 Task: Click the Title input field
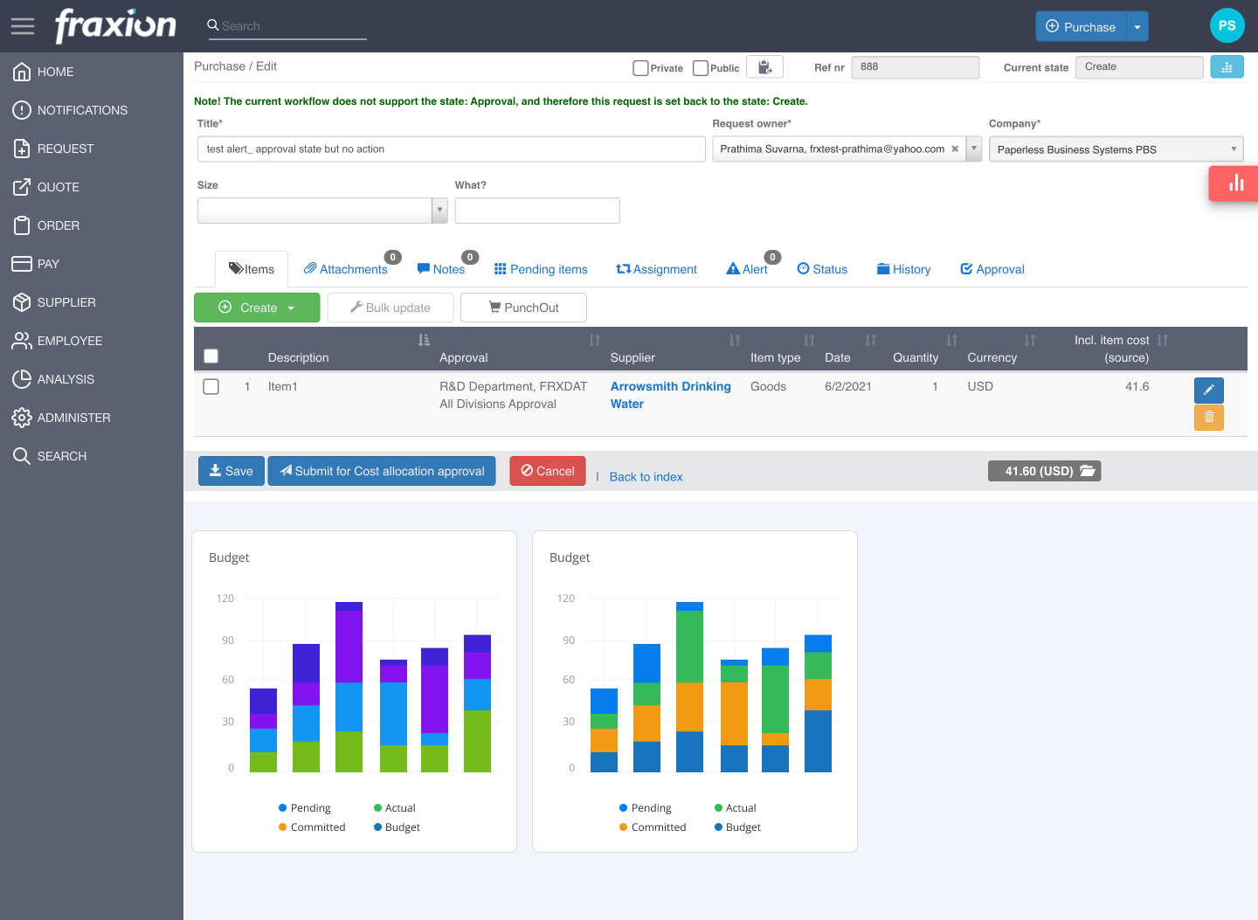451,149
